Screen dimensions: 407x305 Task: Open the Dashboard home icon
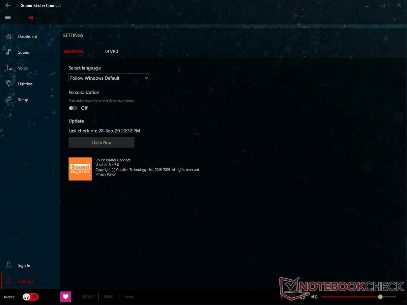[x=9, y=36]
